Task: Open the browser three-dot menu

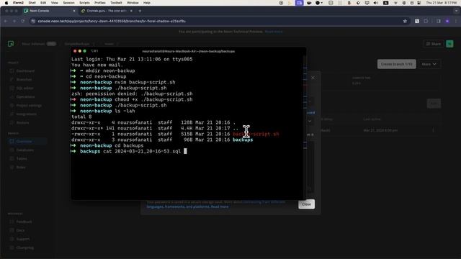Action: [x=456, y=21]
